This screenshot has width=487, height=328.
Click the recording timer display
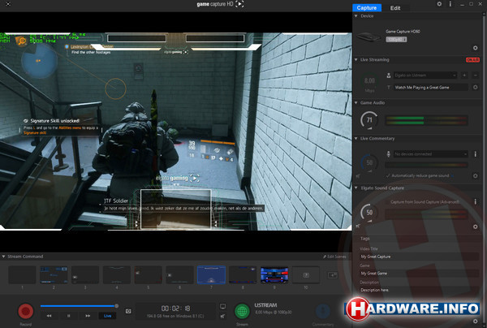click(x=176, y=309)
